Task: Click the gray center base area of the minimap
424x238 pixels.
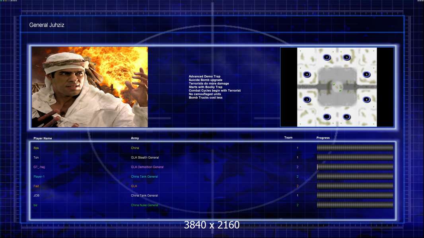Action: pos(337,86)
